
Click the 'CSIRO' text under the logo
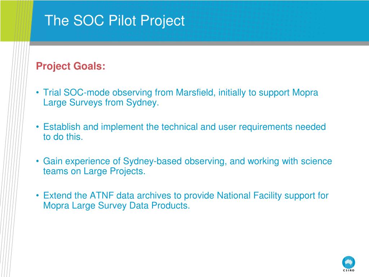349,270
